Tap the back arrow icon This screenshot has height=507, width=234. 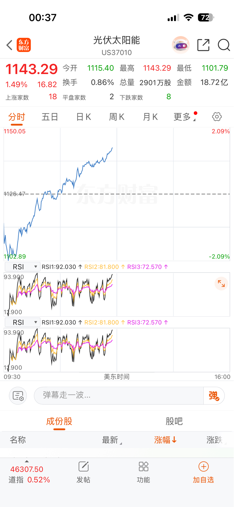click(9, 45)
